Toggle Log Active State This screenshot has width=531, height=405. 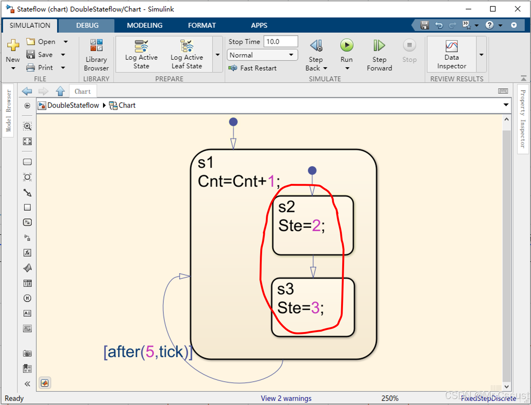141,55
